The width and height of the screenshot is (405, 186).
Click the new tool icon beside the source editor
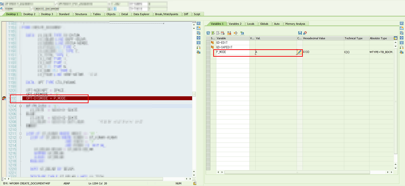(x=199, y=28)
